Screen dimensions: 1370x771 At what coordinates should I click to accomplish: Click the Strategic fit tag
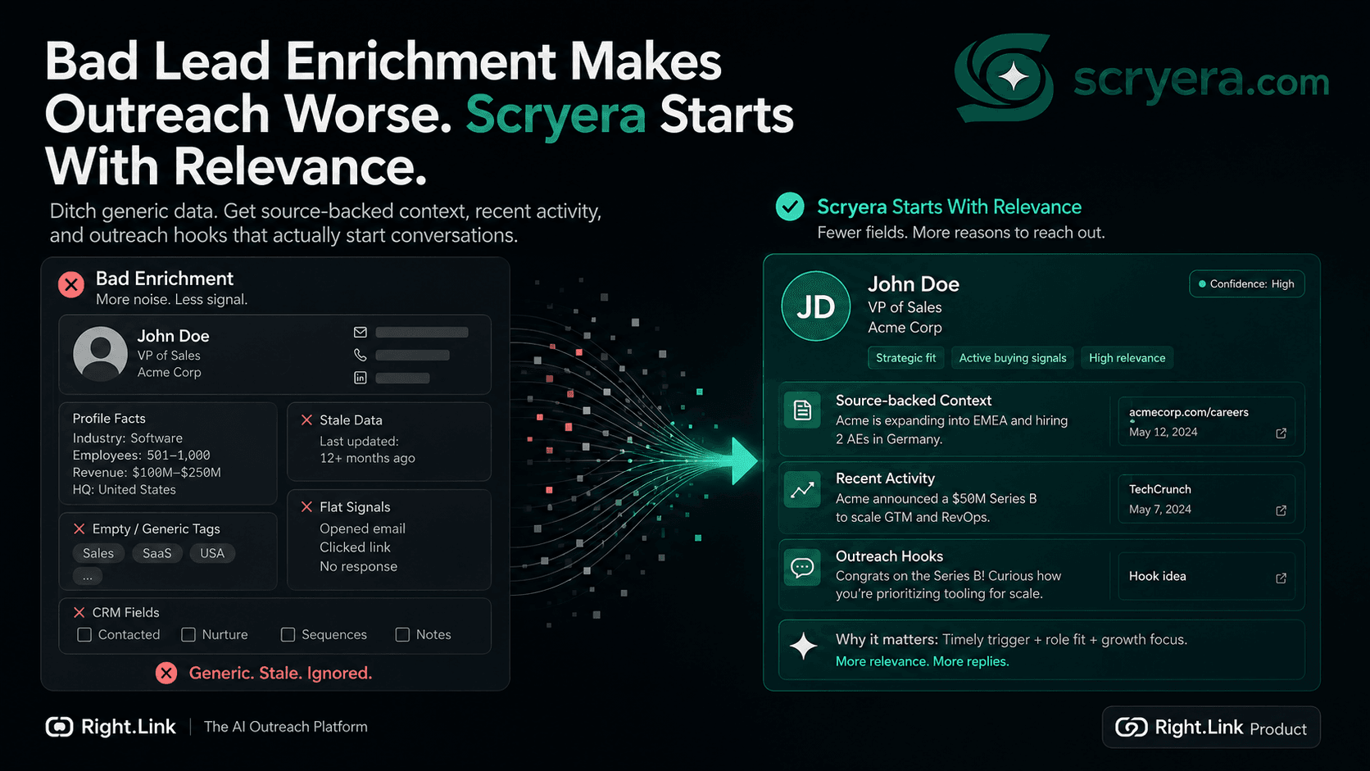coord(905,358)
